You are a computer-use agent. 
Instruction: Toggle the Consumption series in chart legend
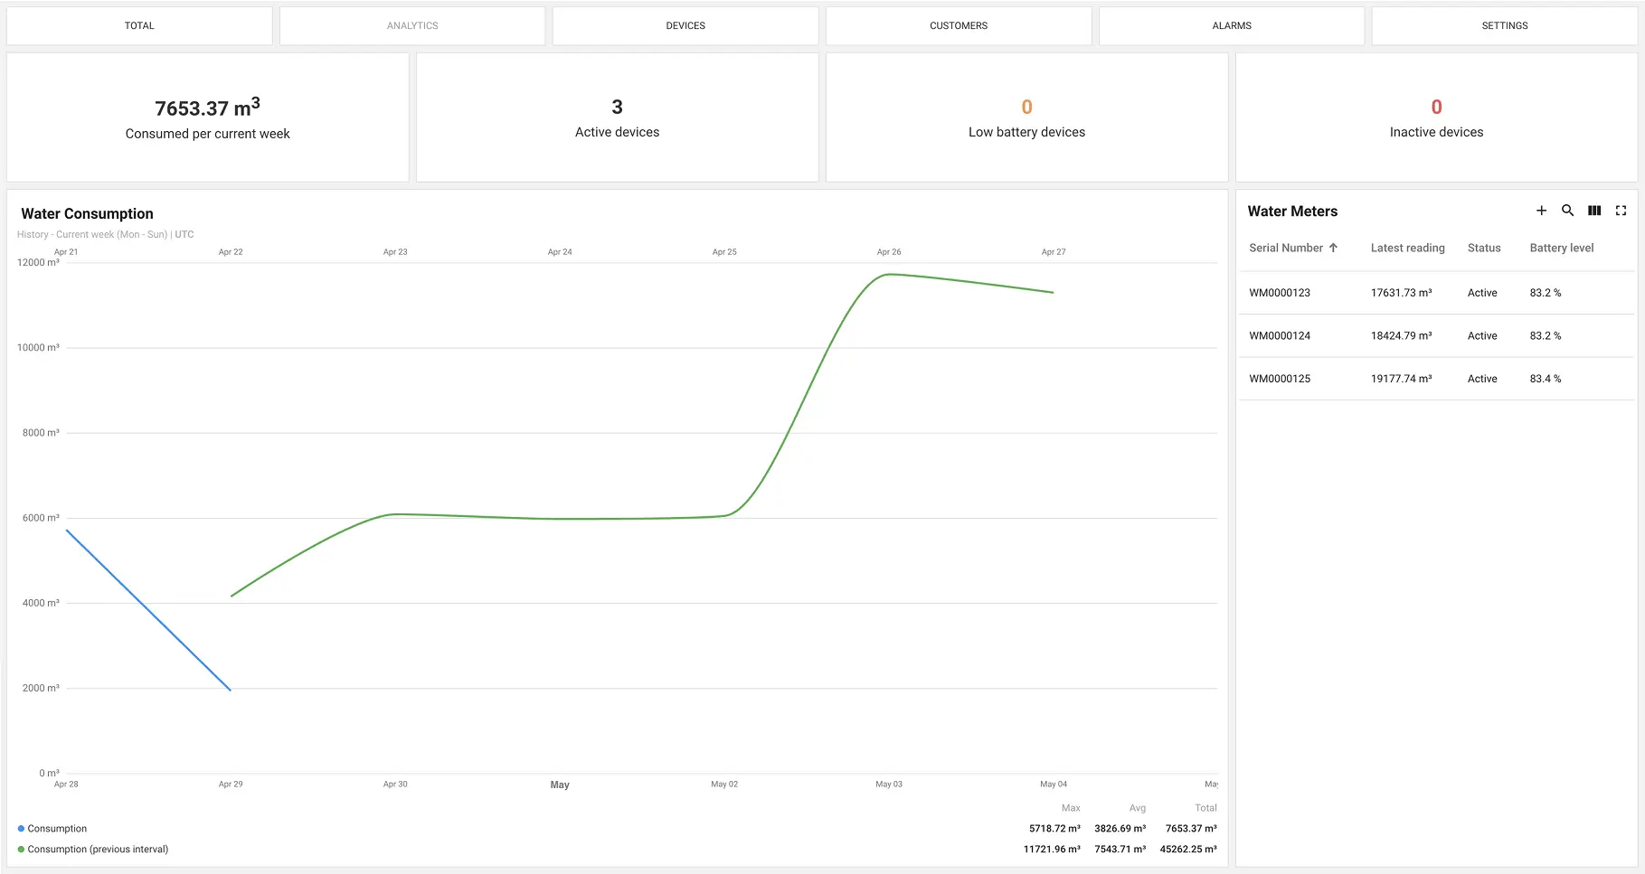(x=54, y=828)
